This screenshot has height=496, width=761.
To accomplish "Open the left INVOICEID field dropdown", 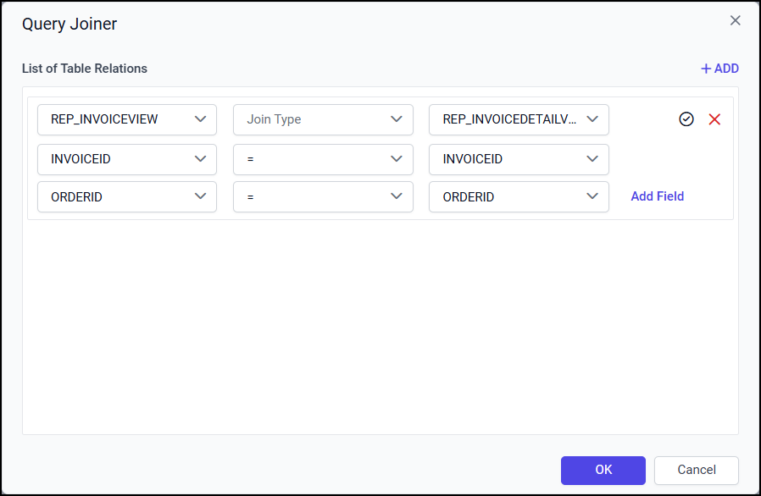I will (127, 158).
